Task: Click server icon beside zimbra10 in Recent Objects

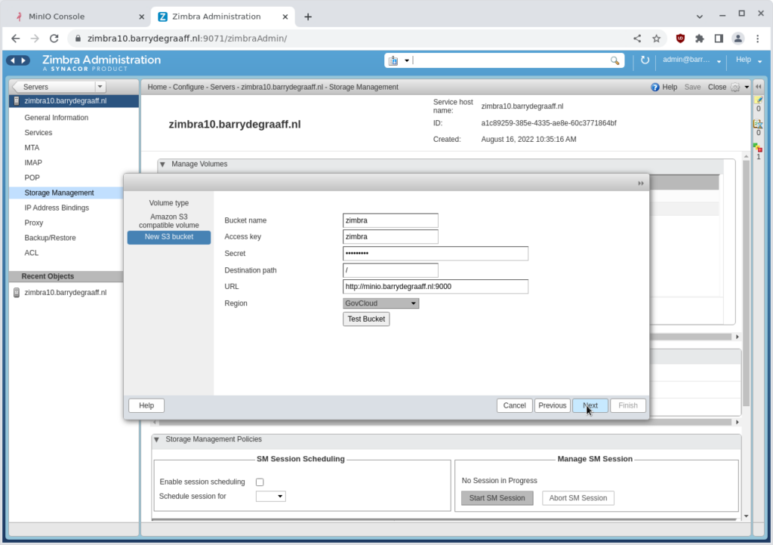Action: (17, 293)
